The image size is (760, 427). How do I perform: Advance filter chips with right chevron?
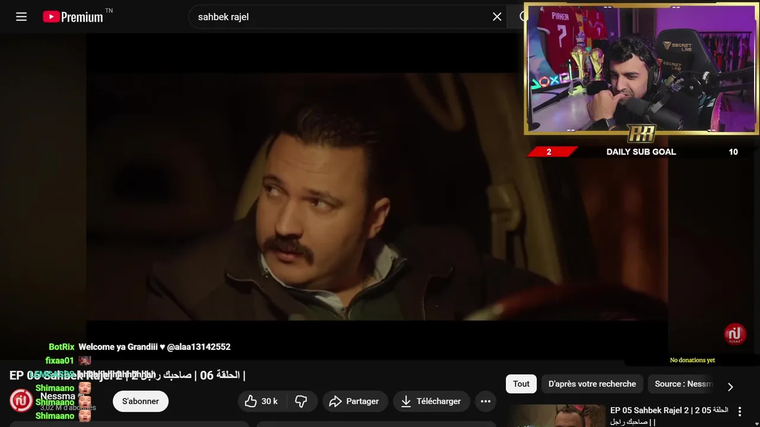click(x=730, y=387)
